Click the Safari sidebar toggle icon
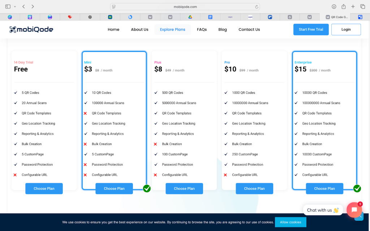370x231 pixels. (x=8, y=6)
